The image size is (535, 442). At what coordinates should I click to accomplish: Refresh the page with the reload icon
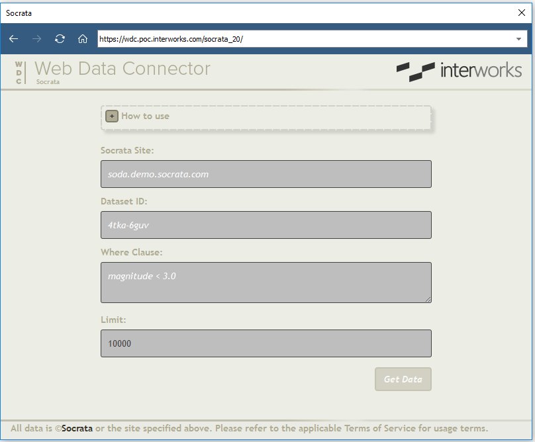[60, 39]
